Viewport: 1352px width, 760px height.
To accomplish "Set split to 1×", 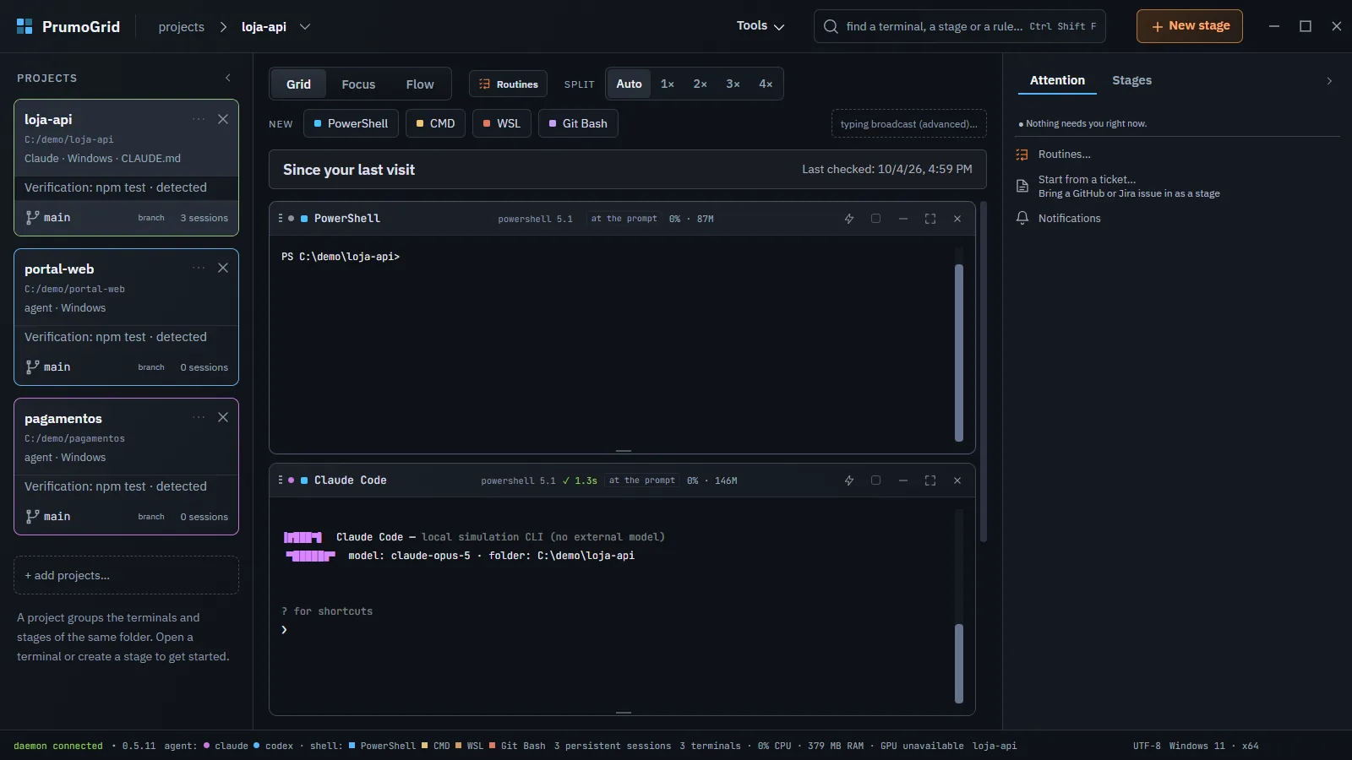I will coord(668,84).
